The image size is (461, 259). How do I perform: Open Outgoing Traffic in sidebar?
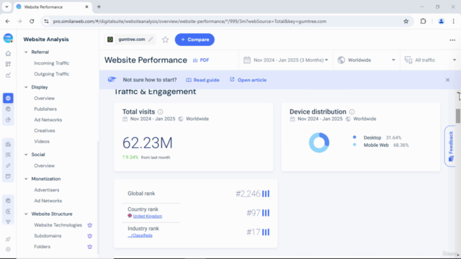(51, 74)
